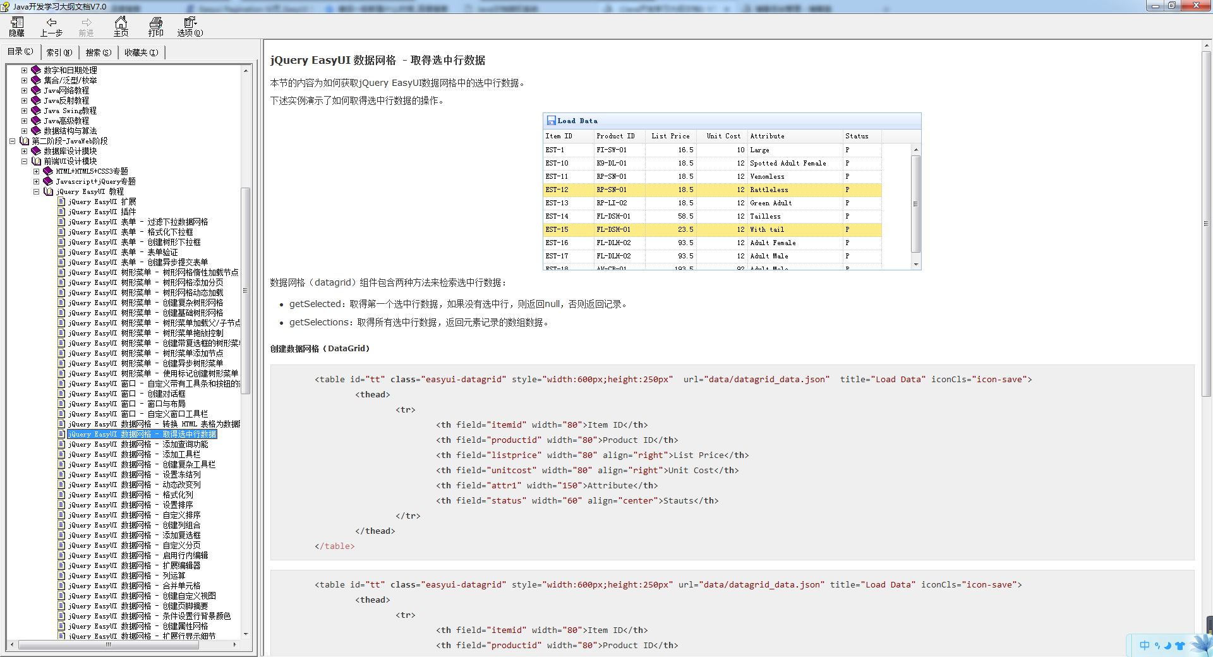Expand the 数据结构与算法 tree node
The image size is (1213, 657).
24,131
